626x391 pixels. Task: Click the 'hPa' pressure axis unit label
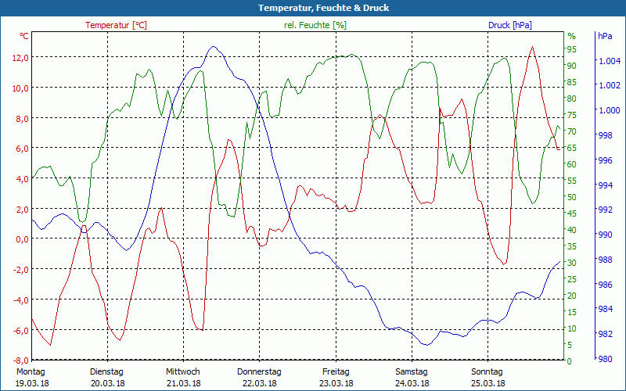(605, 36)
